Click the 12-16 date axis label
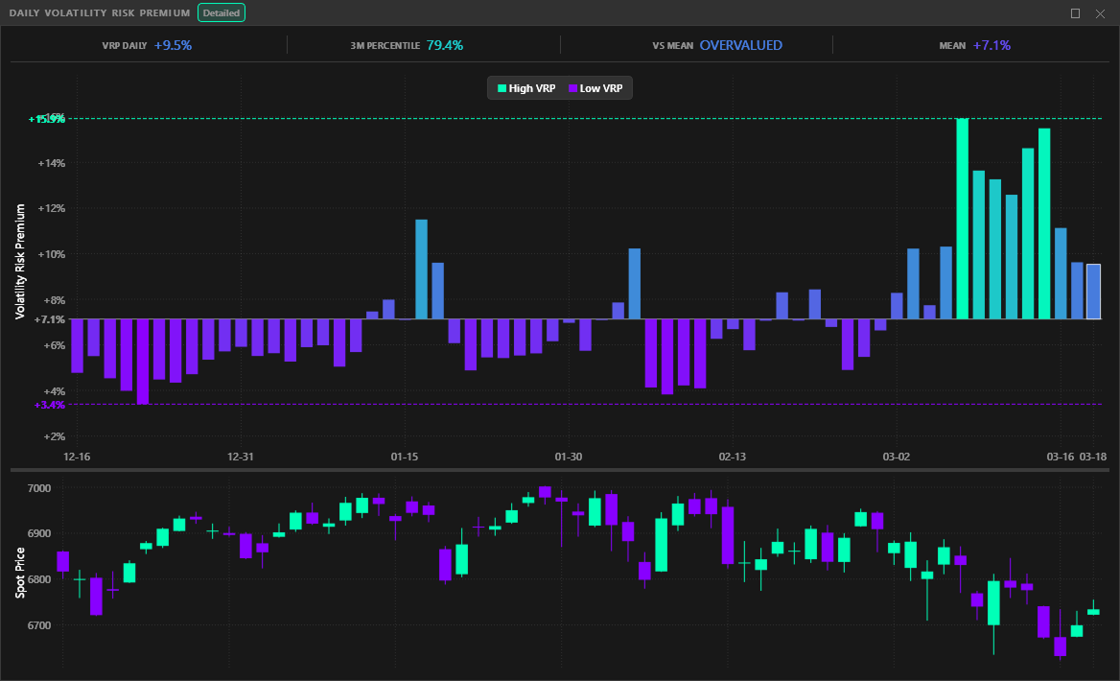Viewport: 1120px width, 681px height. 77,457
